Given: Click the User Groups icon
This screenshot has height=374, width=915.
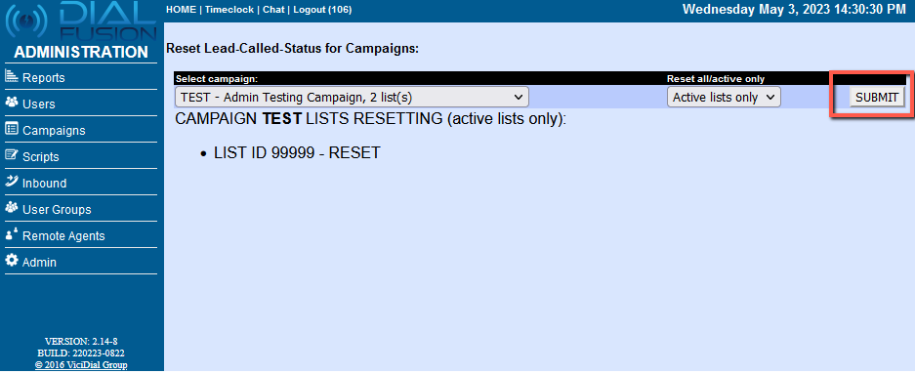Looking at the screenshot, I should point(12,208).
